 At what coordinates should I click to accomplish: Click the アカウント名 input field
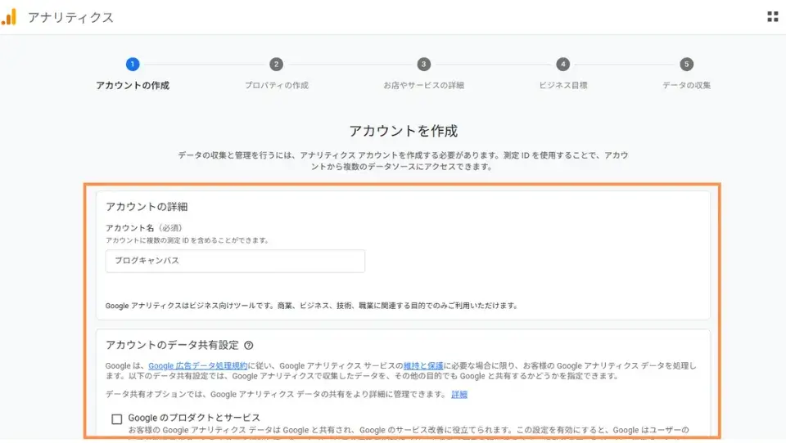tap(235, 261)
